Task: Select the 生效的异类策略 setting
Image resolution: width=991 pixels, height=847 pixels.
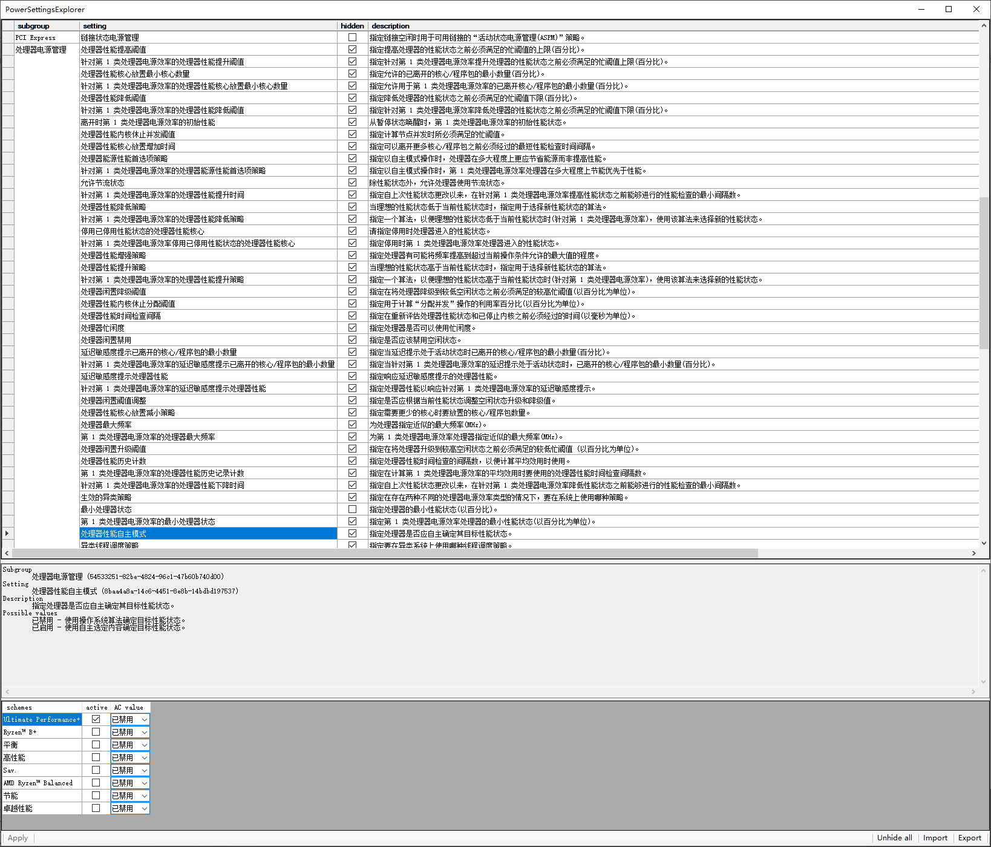Action: [x=209, y=497]
